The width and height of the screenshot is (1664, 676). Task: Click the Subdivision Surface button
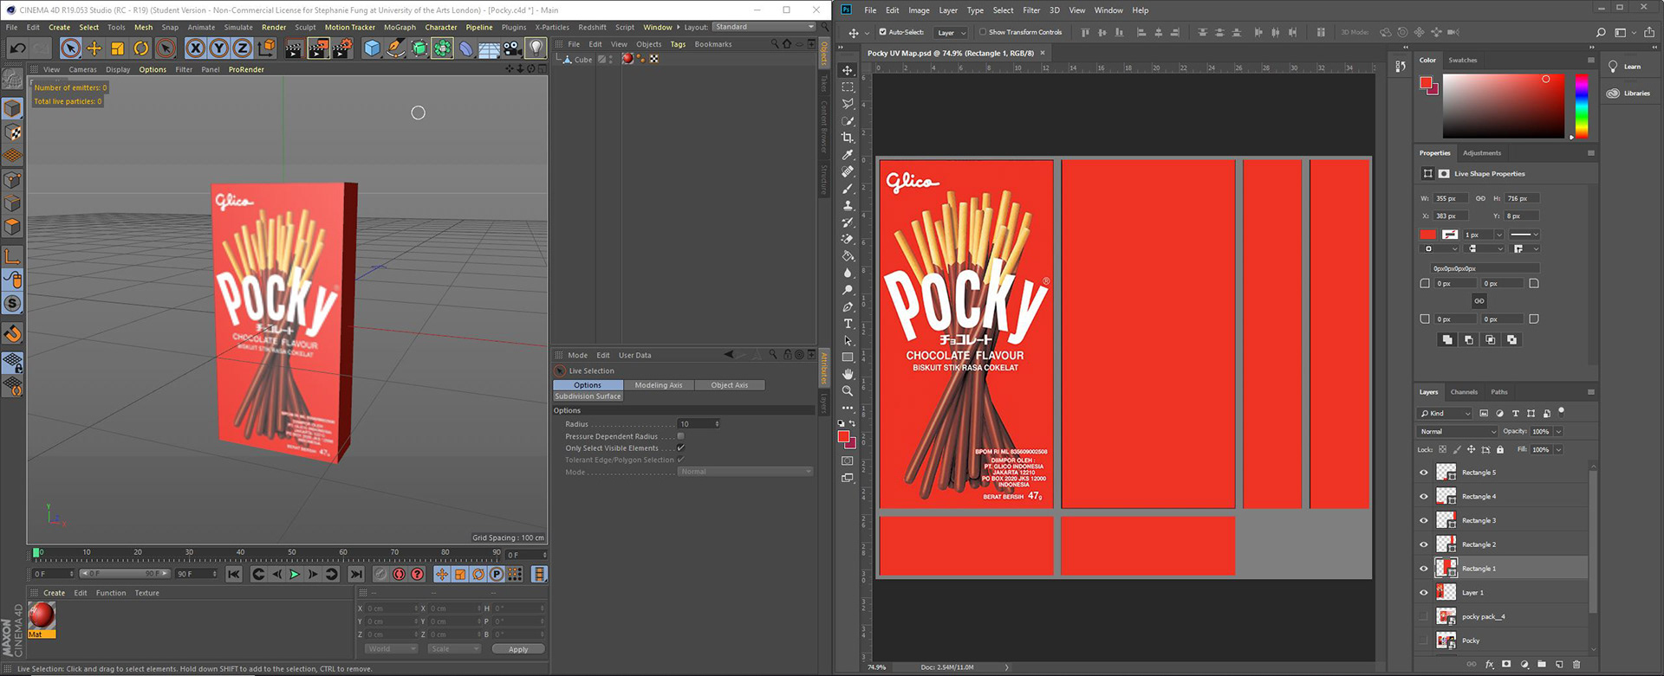click(588, 396)
